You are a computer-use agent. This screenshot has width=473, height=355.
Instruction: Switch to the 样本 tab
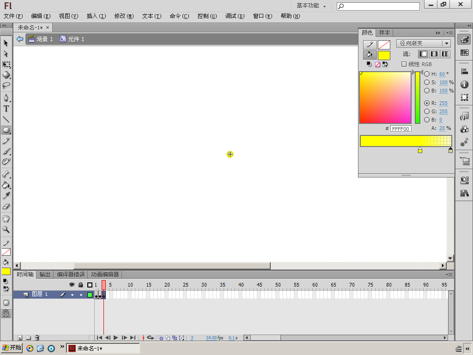coord(384,33)
